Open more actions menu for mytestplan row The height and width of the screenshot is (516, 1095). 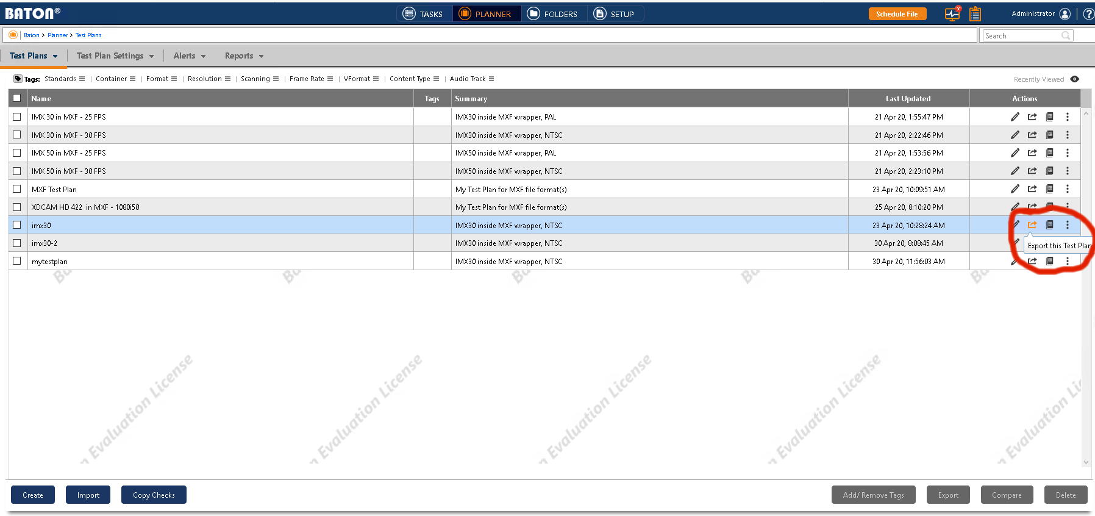tap(1067, 261)
